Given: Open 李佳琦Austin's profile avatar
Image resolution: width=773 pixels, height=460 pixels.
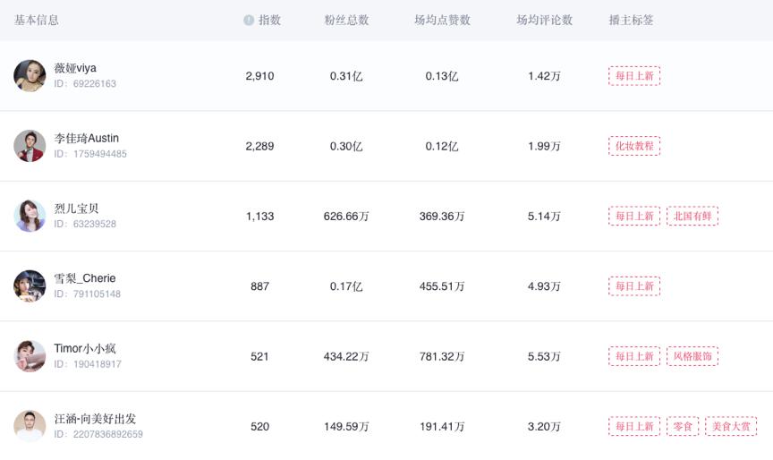Looking at the screenshot, I should 30,146.
